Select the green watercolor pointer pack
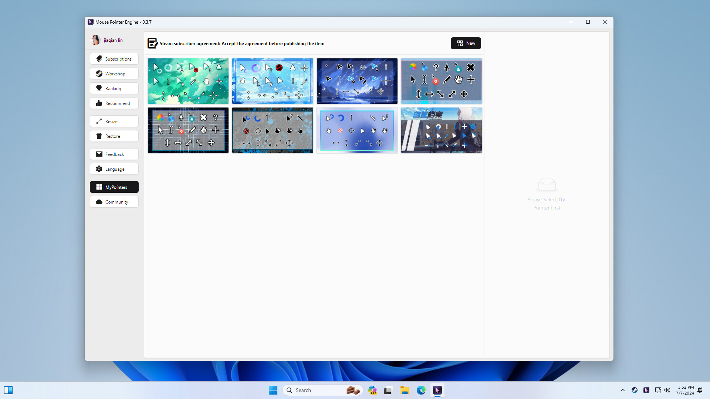Image resolution: width=710 pixels, height=399 pixels. pos(188,81)
